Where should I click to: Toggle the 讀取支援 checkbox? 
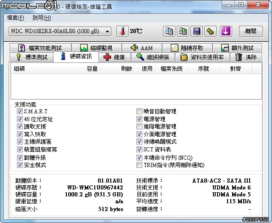[x=20, y=126]
